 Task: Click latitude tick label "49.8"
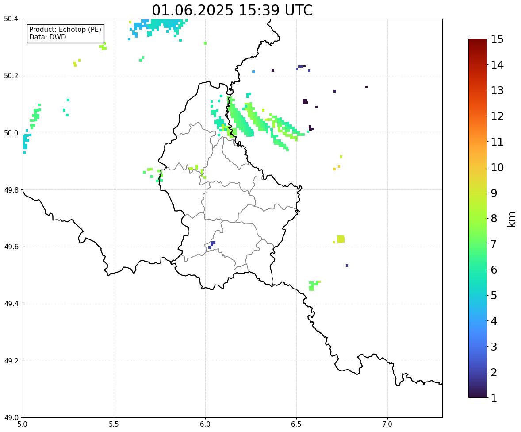[x=11, y=190]
